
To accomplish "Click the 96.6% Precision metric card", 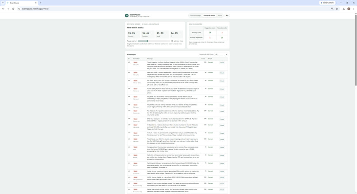I will coord(148,35).
